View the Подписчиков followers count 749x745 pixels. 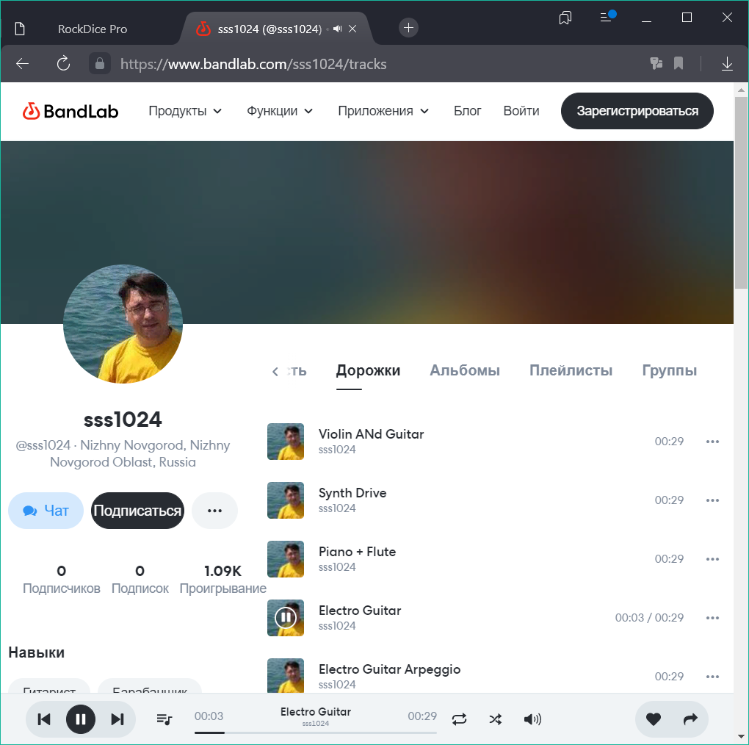62,579
